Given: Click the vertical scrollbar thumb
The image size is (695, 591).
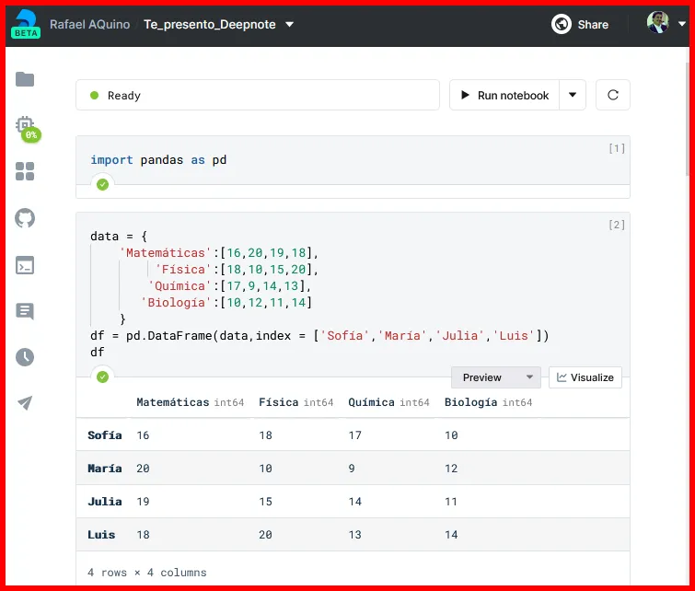Looking at the screenshot, I should pos(688,119).
